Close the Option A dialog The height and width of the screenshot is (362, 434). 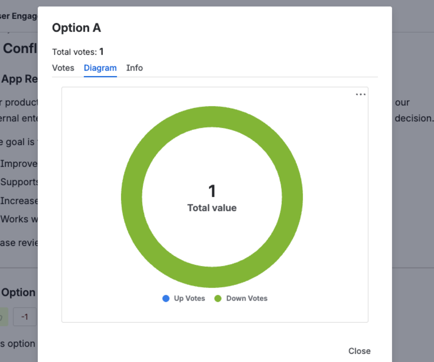(359, 351)
